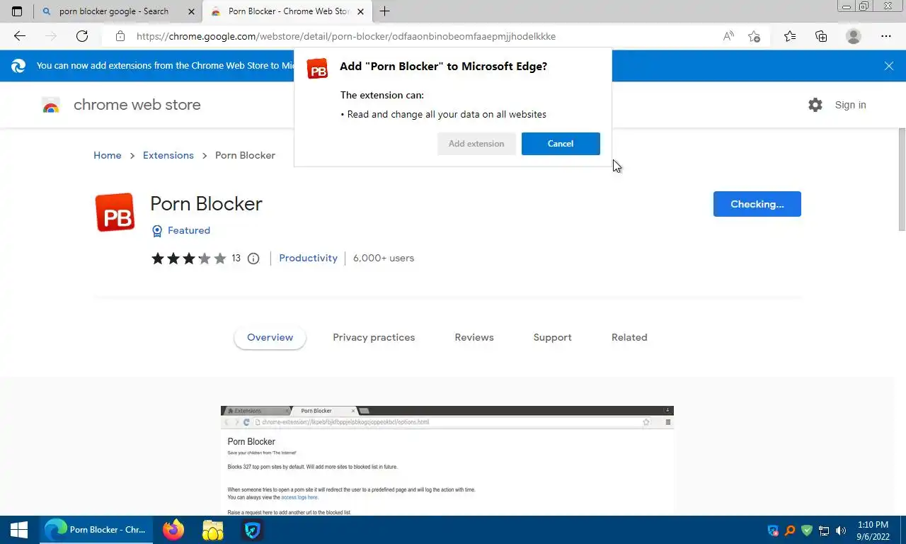Close the porn blocker google search tab
The image size is (906, 544).
coord(191,11)
